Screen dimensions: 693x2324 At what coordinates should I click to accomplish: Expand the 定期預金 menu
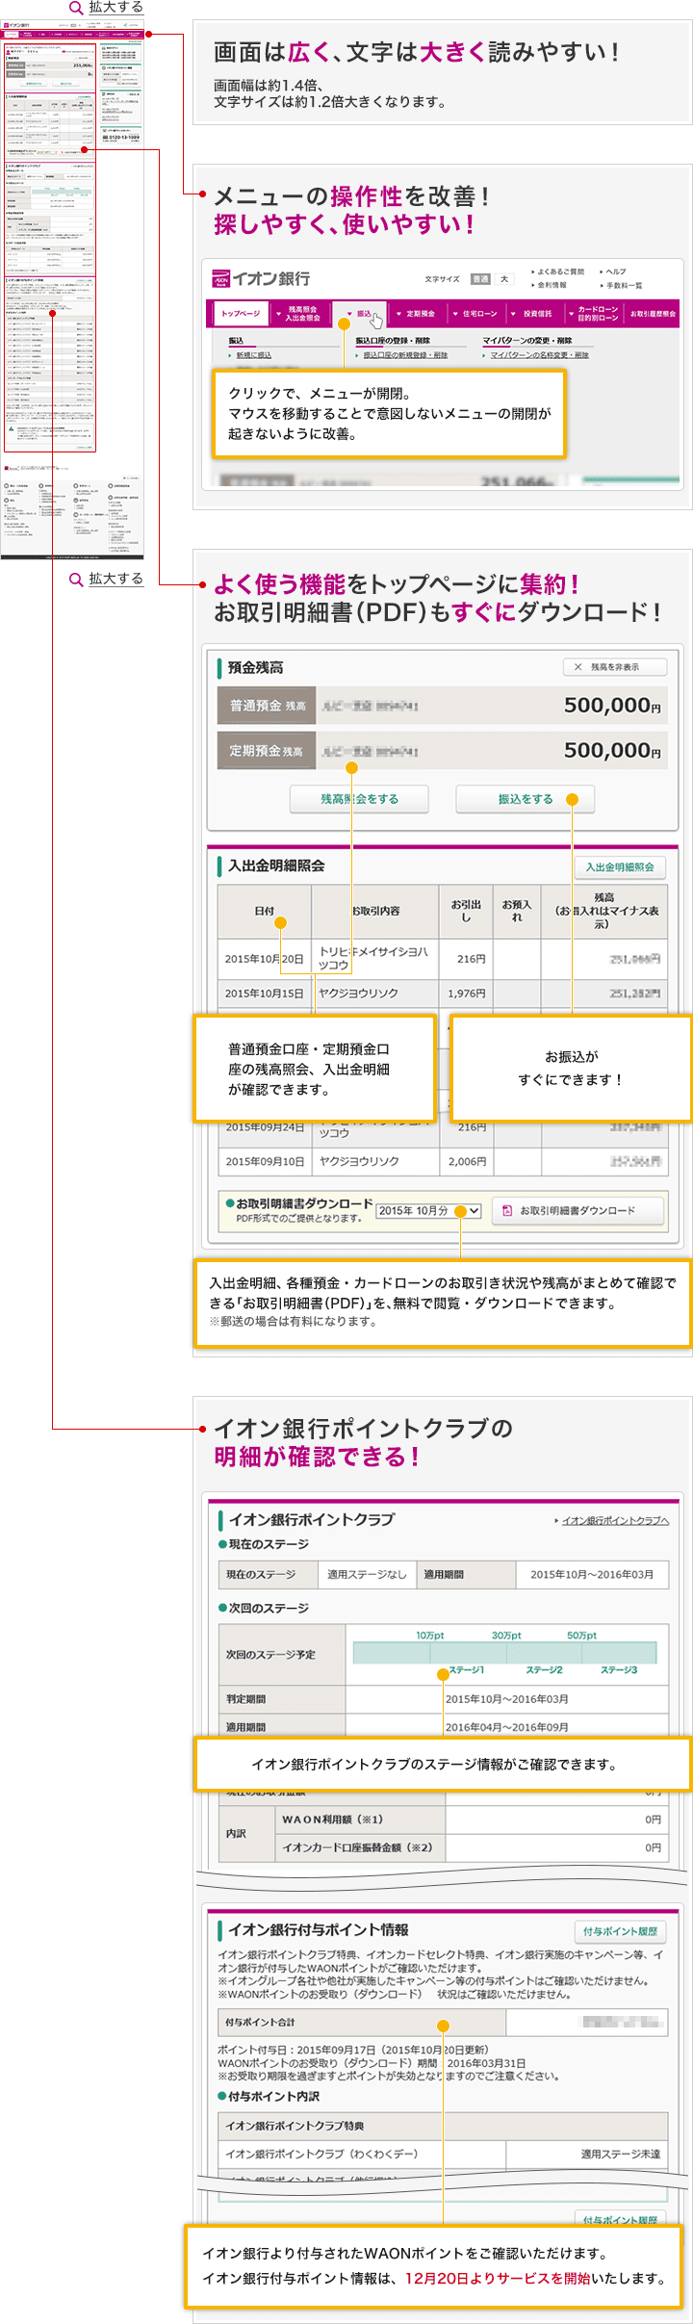(418, 314)
